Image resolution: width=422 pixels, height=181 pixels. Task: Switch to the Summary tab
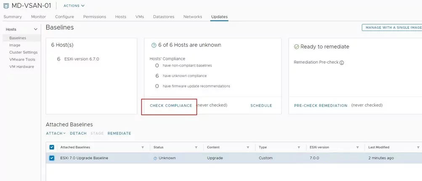(13, 17)
